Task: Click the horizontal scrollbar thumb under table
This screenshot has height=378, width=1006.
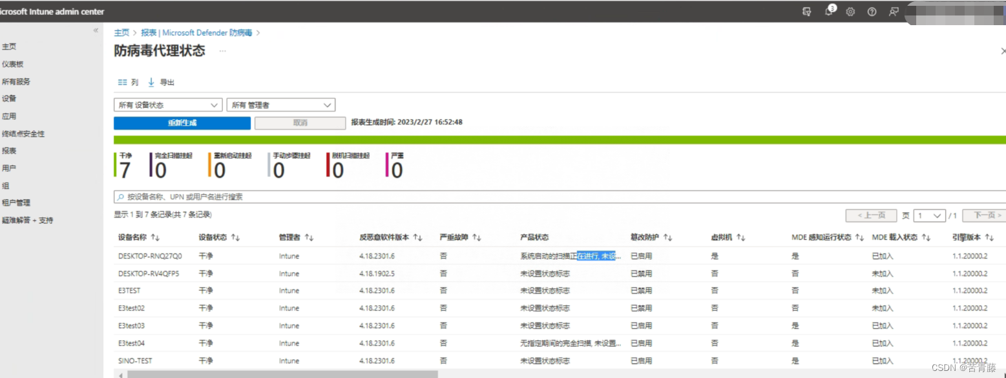Action: pyautogui.click(x=282, y=374)
